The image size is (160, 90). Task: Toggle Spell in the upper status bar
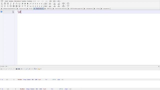(39, 79)
